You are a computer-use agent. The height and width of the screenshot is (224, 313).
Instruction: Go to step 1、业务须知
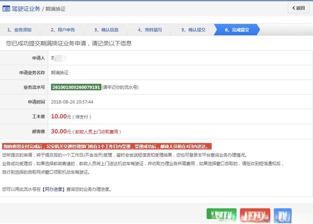(20, 30)
